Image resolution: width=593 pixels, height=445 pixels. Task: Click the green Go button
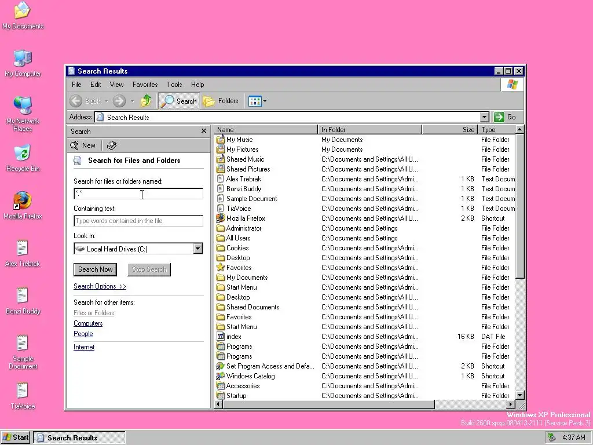[x=505, y=117]
